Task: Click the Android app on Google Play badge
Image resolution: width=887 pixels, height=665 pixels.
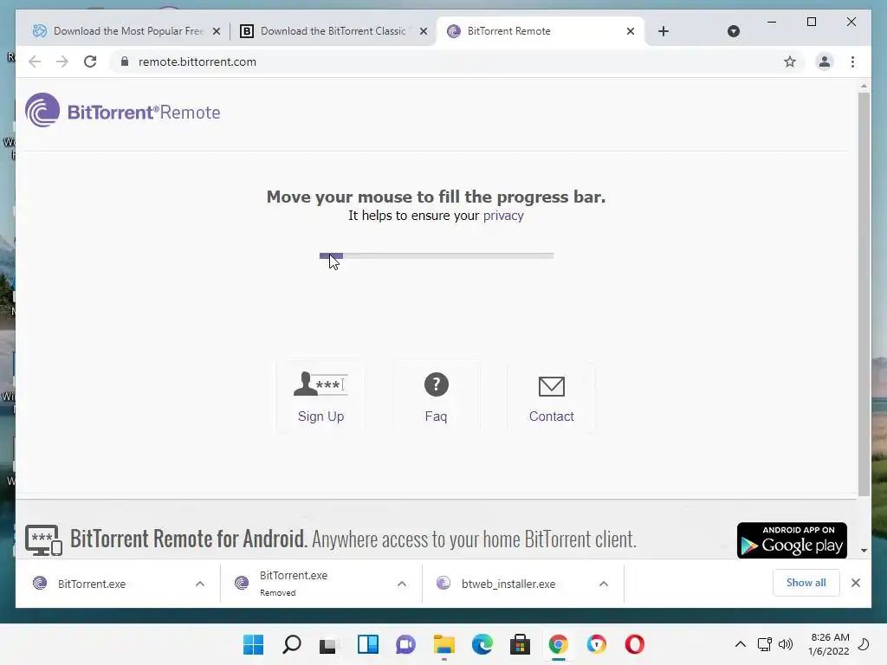Action: coord(792,540)
